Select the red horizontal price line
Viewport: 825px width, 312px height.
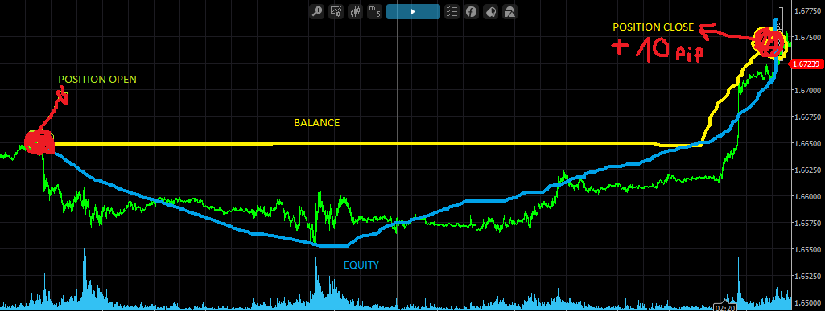(394, 64)
